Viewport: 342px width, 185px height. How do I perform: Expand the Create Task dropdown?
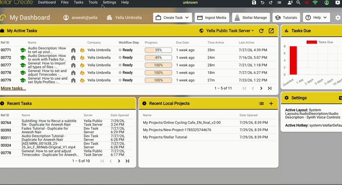point(172,18)
